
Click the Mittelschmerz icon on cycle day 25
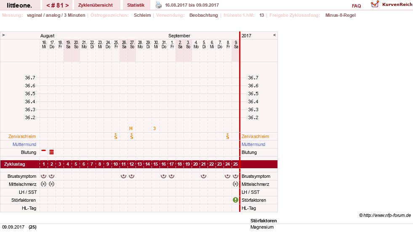(235, 184)
